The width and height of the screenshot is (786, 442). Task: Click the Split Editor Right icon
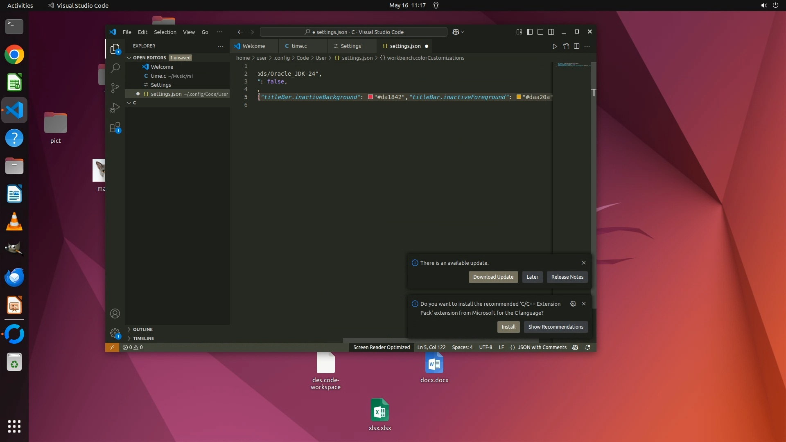(x=576, y=46)
